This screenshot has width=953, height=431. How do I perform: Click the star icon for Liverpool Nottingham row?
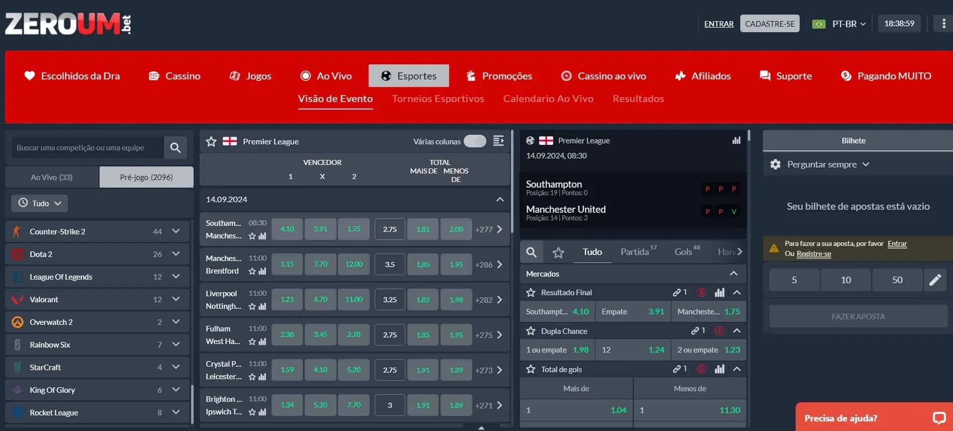point(252,306)
